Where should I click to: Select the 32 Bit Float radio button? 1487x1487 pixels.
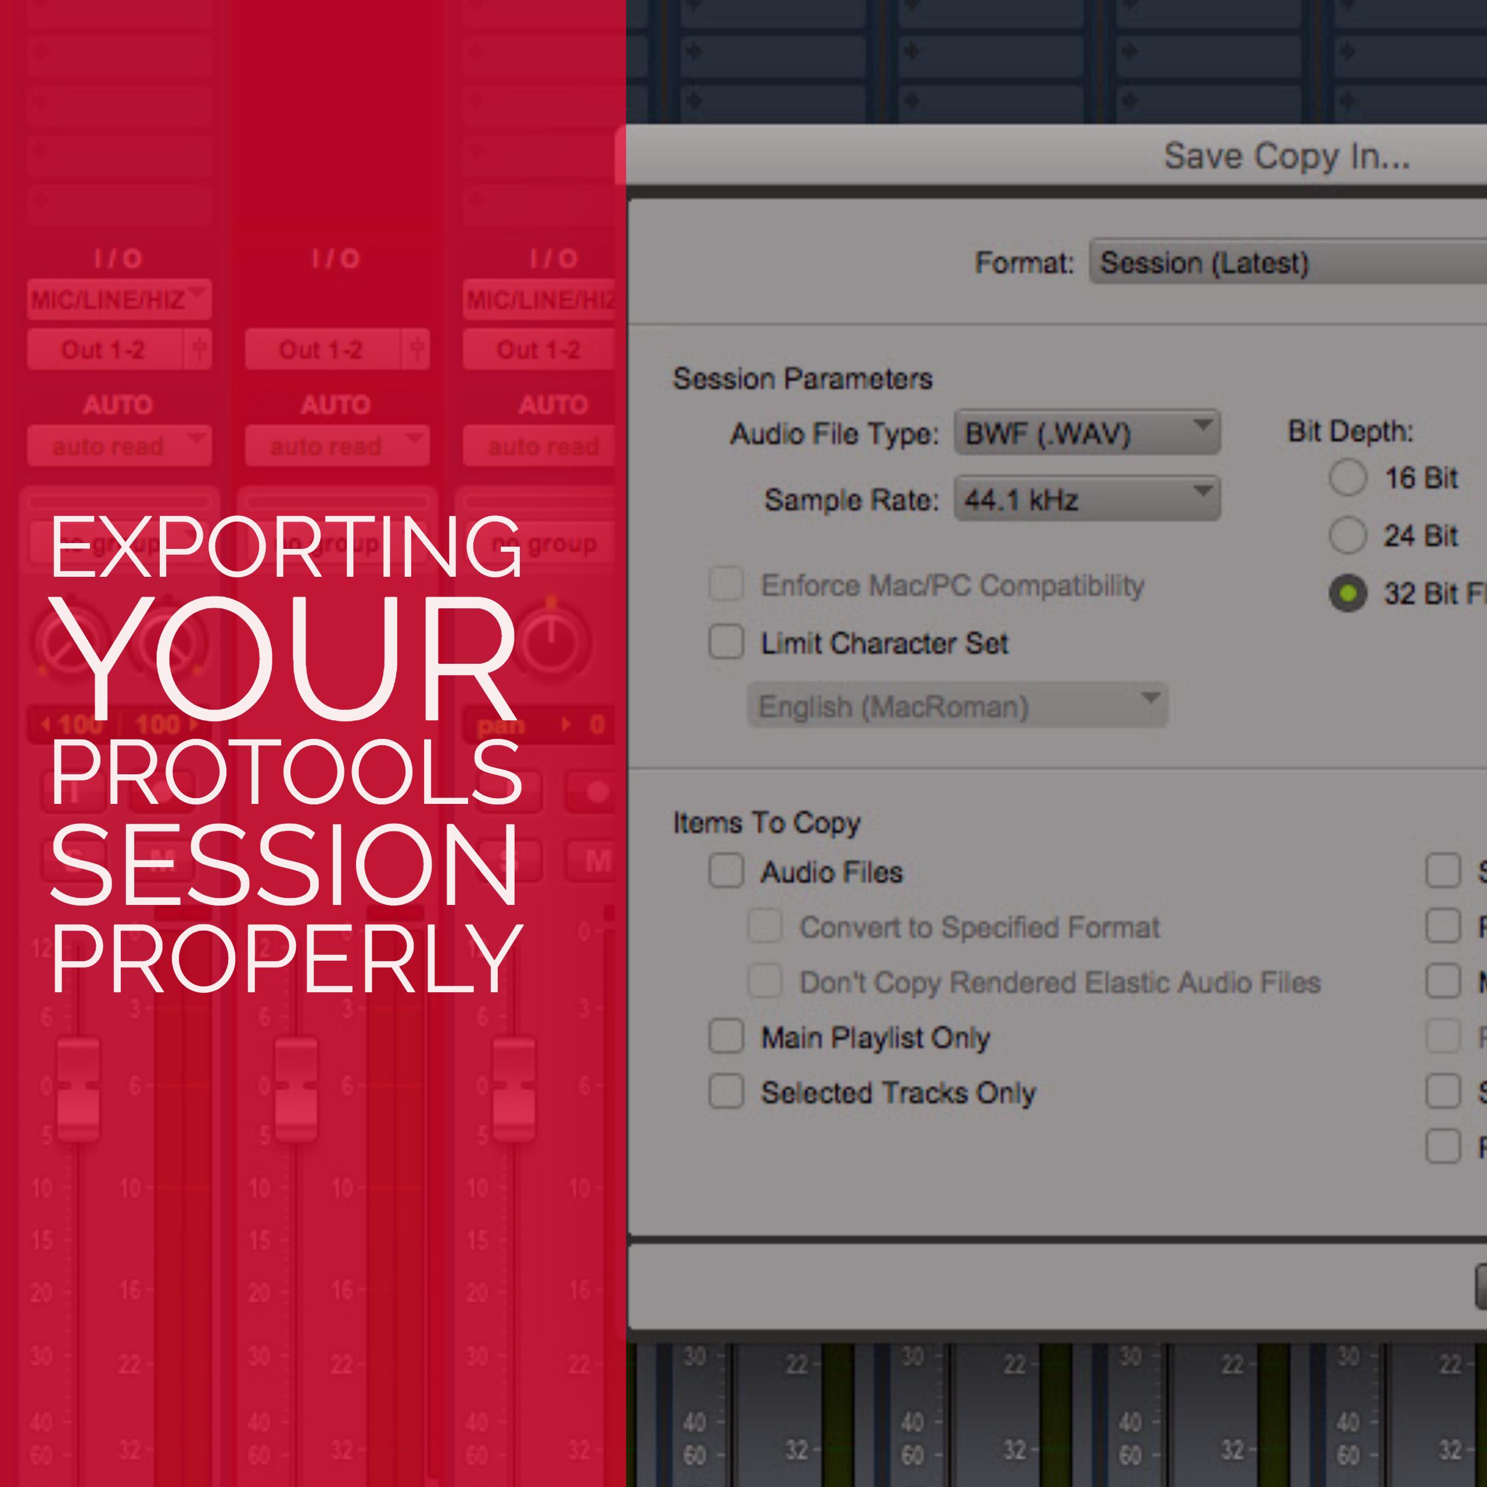pos(1347,592)
